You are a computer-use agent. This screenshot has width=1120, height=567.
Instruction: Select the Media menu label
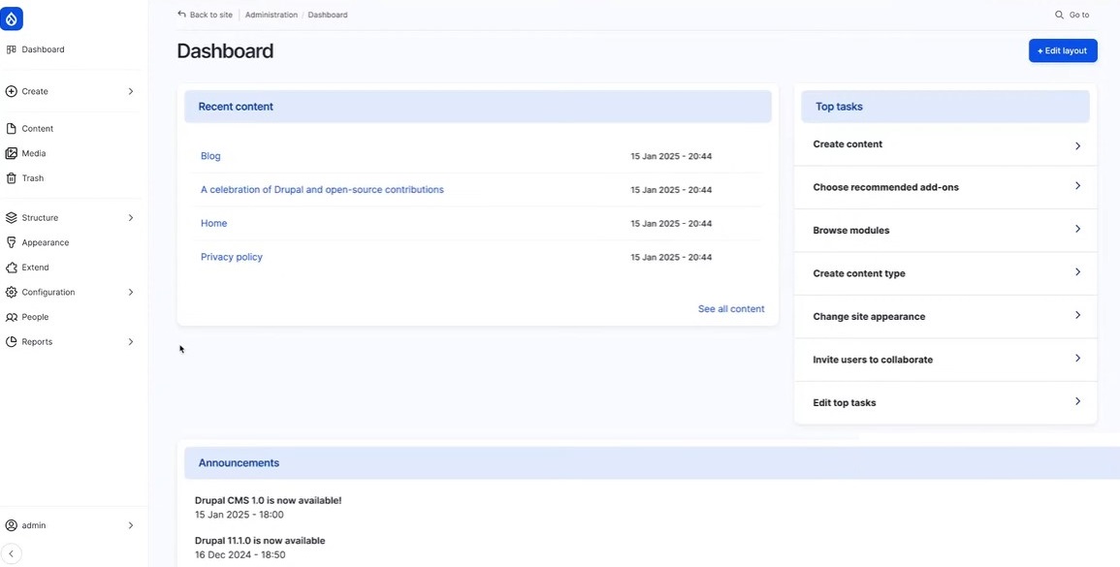tap(34, 153)
